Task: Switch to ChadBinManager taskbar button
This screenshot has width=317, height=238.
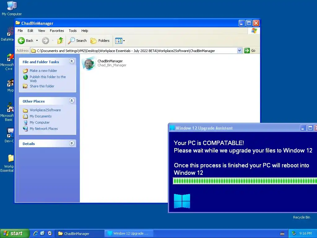Action: click(x=80, y=234)
